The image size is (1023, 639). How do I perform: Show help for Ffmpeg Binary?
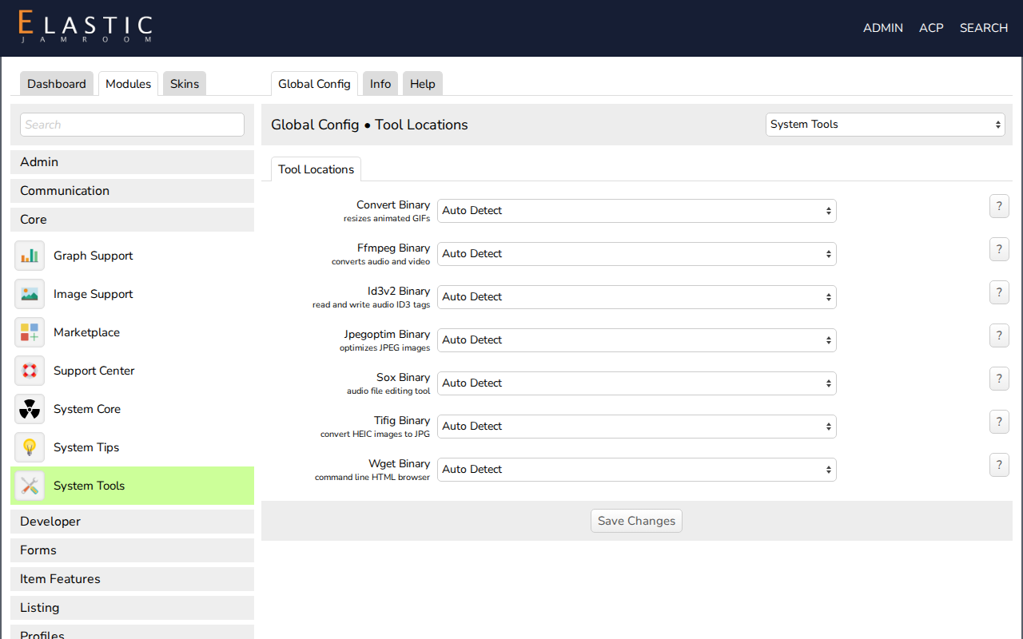[x=999, y=249]
